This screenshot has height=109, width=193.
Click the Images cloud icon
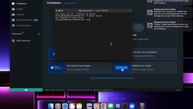coord(13,9)
